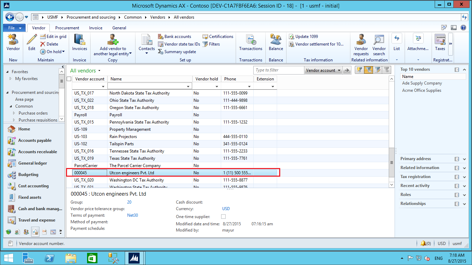This screenshot has width=472, height=265.
Task: Open the Contacts ribbon button
Action: 147,44
